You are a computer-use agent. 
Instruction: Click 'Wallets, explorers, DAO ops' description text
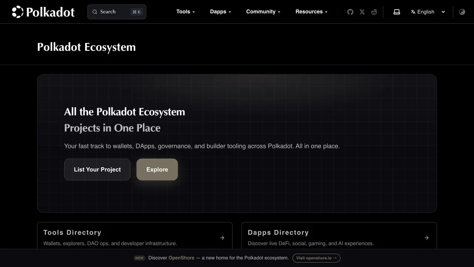pos(110,243)
